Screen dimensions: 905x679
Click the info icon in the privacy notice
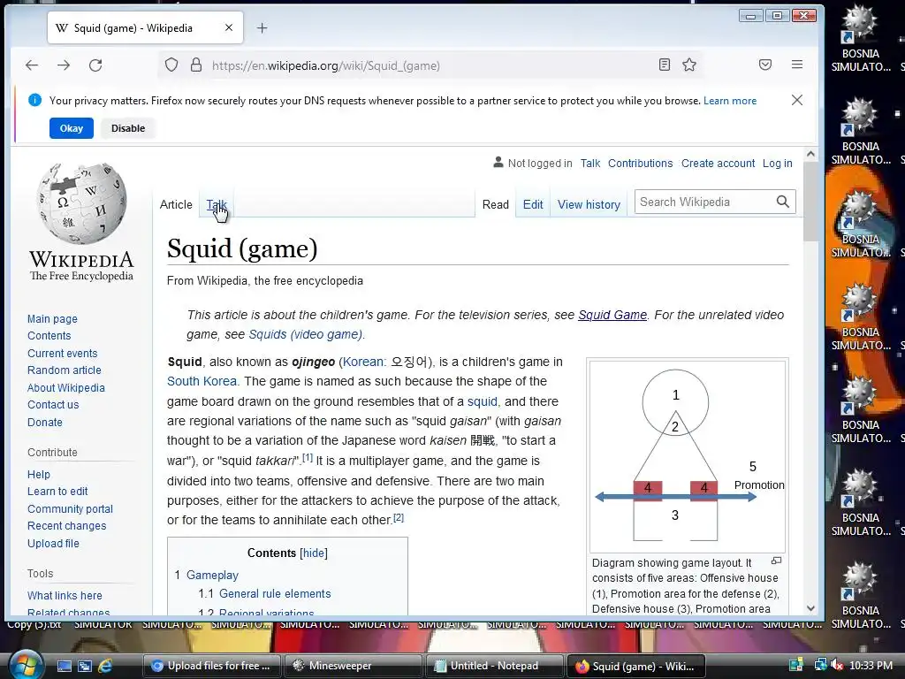[x=34, y=100]
